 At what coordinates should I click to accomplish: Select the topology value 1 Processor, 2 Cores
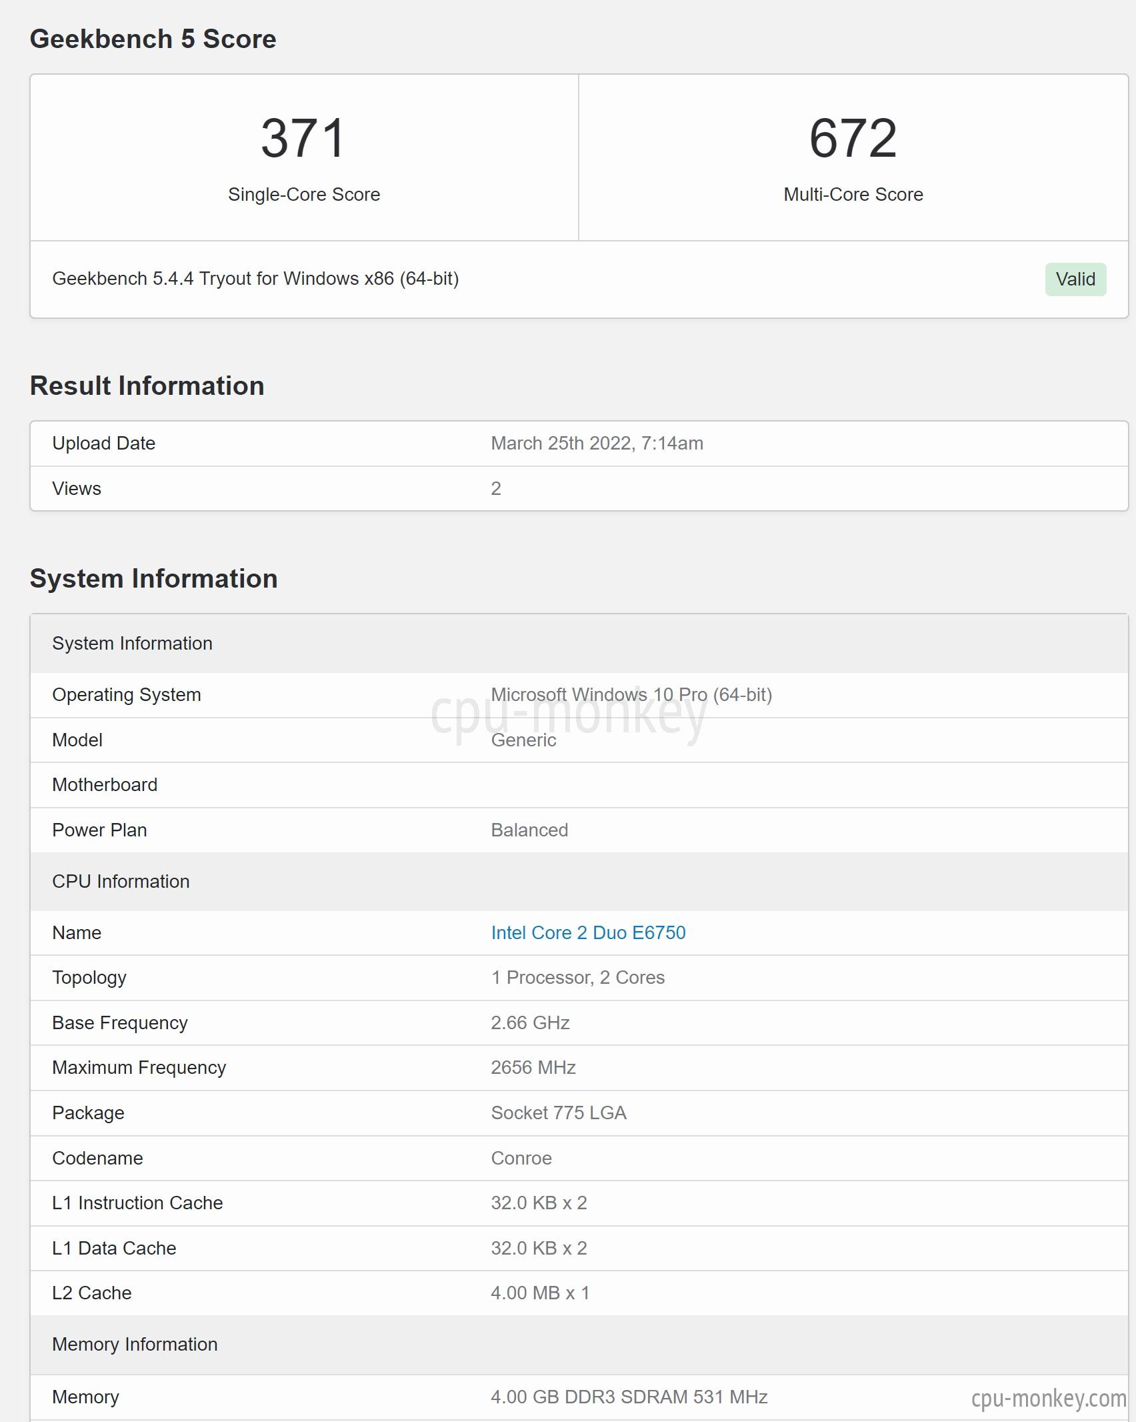pos(577,977)
